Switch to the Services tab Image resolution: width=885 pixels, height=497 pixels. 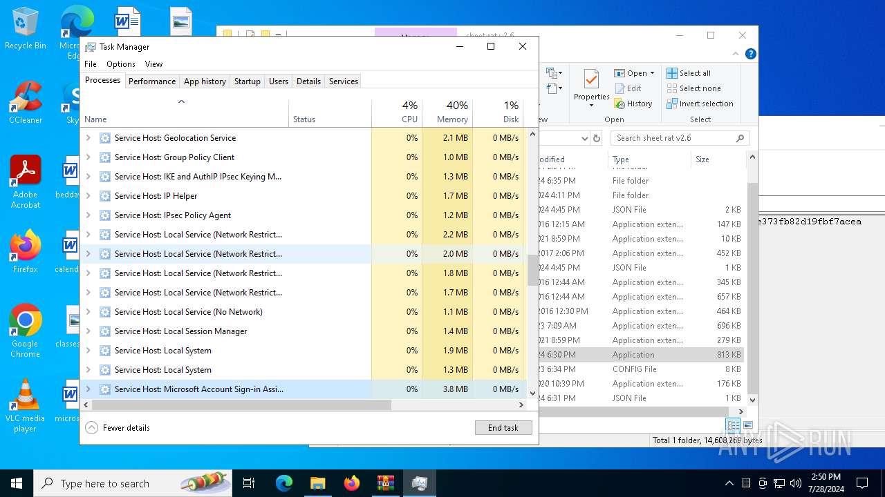click(344, 81)
